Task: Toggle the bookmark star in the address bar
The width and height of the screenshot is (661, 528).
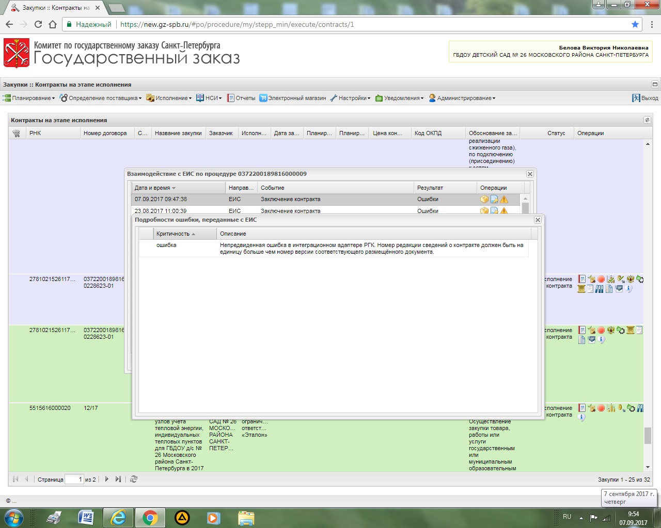Action: click(635, 24)
